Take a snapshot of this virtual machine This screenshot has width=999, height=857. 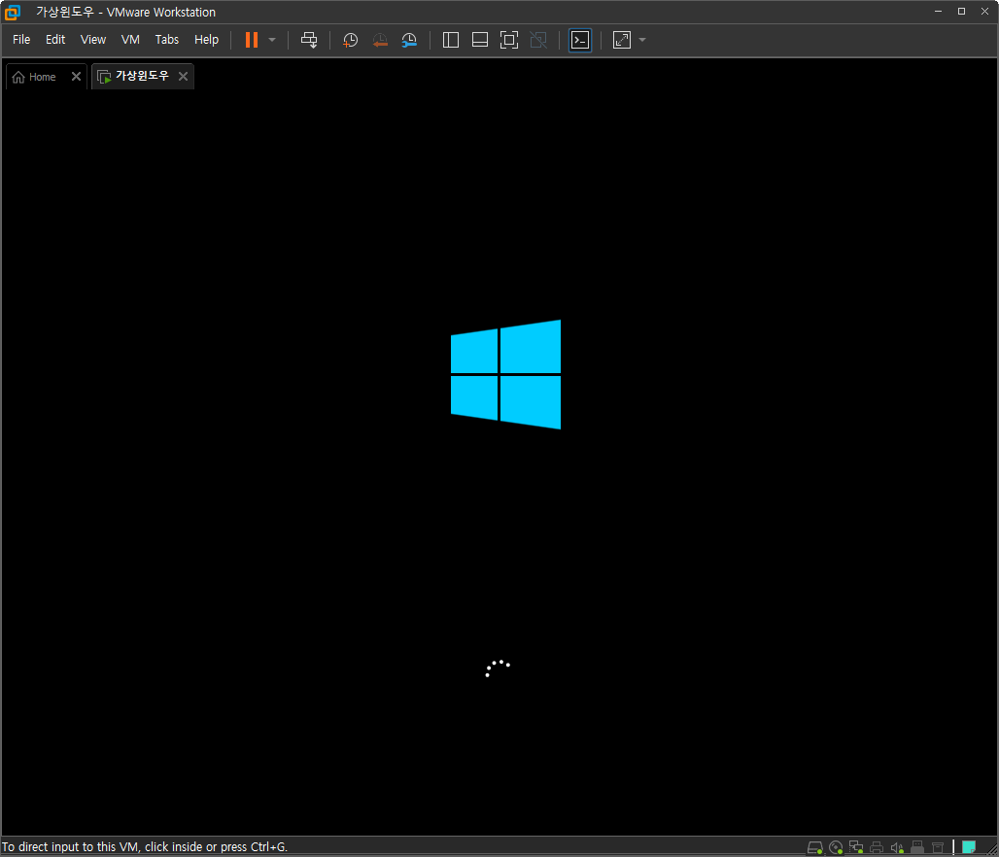(350, 40)
